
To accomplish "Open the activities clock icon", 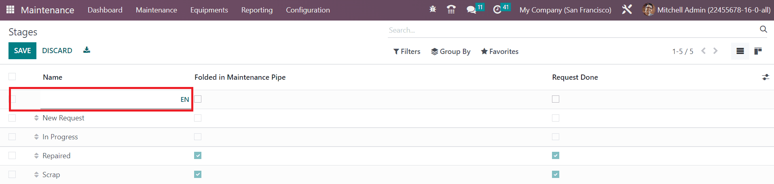I will (497, 10).
